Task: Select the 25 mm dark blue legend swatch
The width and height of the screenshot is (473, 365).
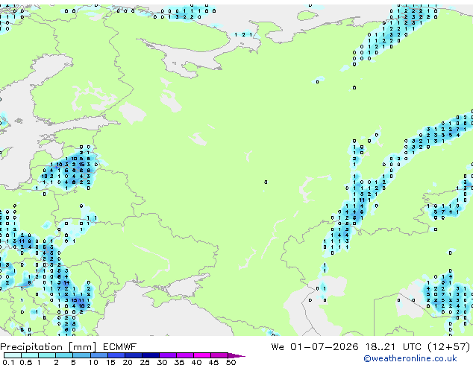Action: click(x=151, y=355)
